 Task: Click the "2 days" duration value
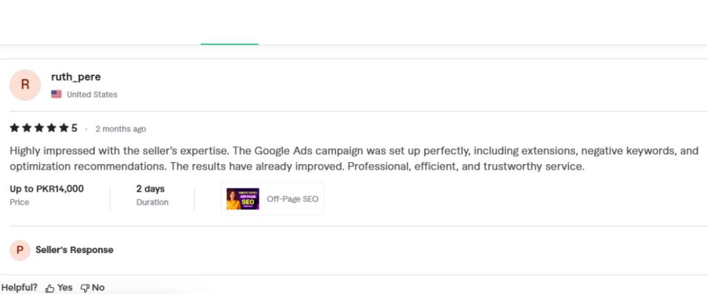pos(150,189)
